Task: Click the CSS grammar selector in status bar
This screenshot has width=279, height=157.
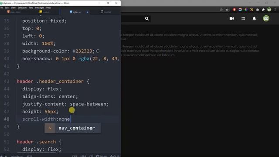Action: [x=91, y=156]
